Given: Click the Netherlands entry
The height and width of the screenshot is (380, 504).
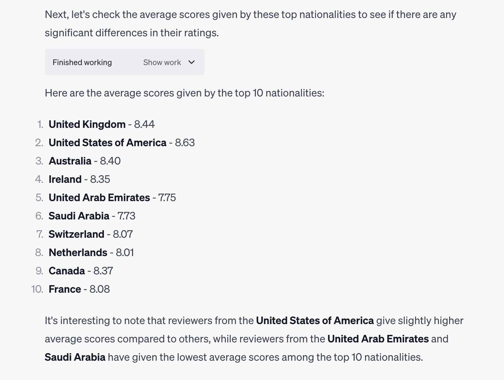Looking at the screenshot, I should (x=91, y=252).
